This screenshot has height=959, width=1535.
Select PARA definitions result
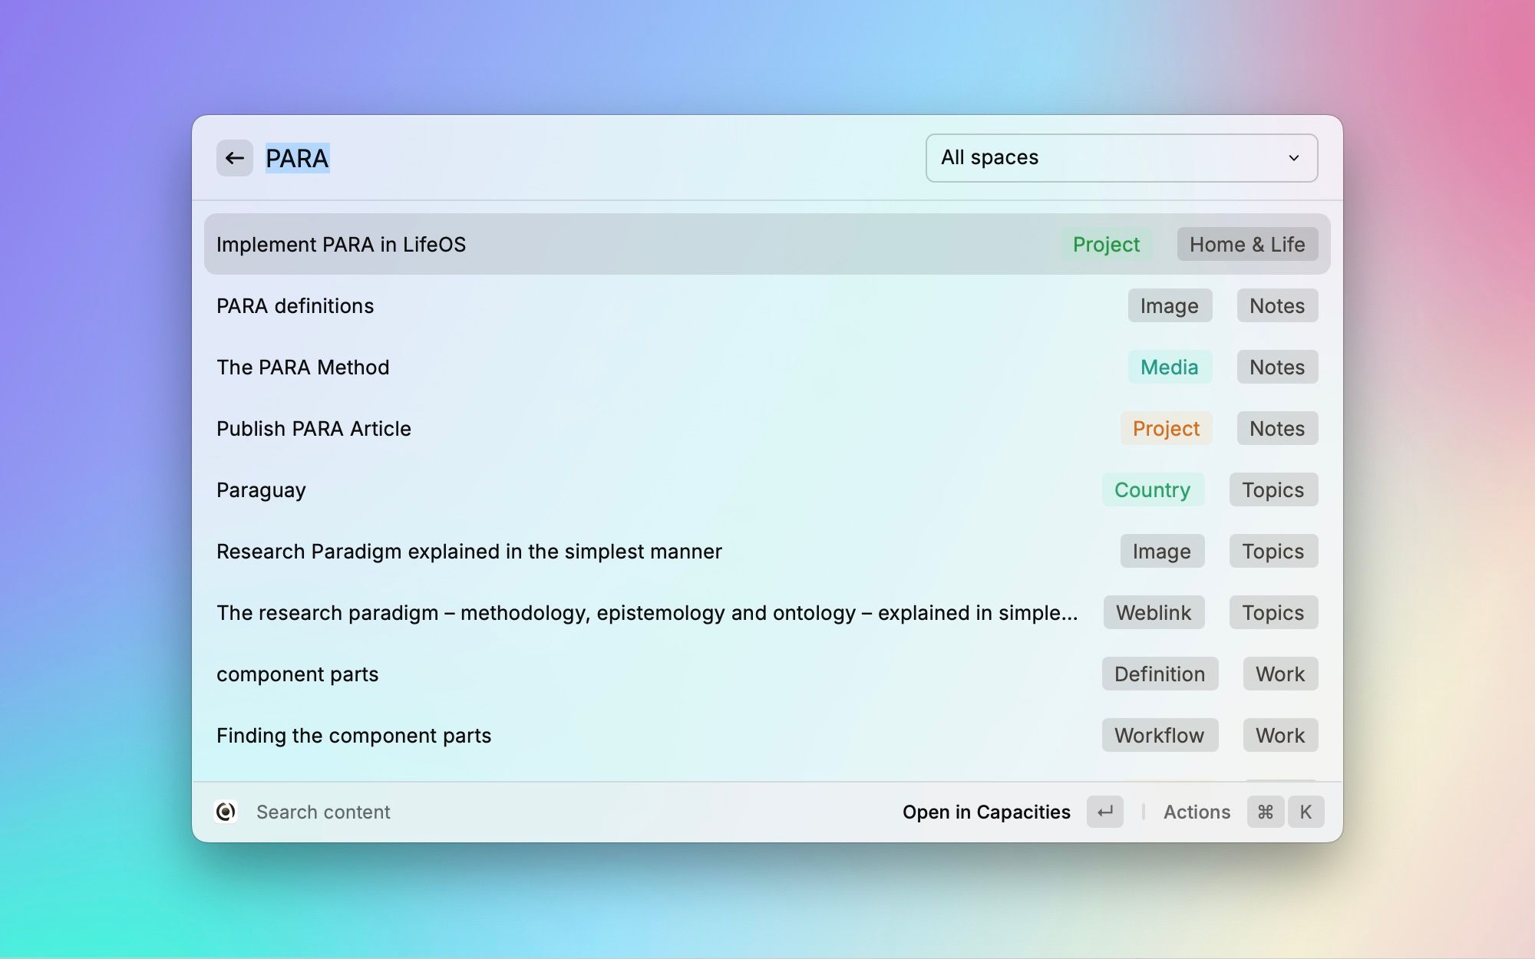tap(295, 305)
